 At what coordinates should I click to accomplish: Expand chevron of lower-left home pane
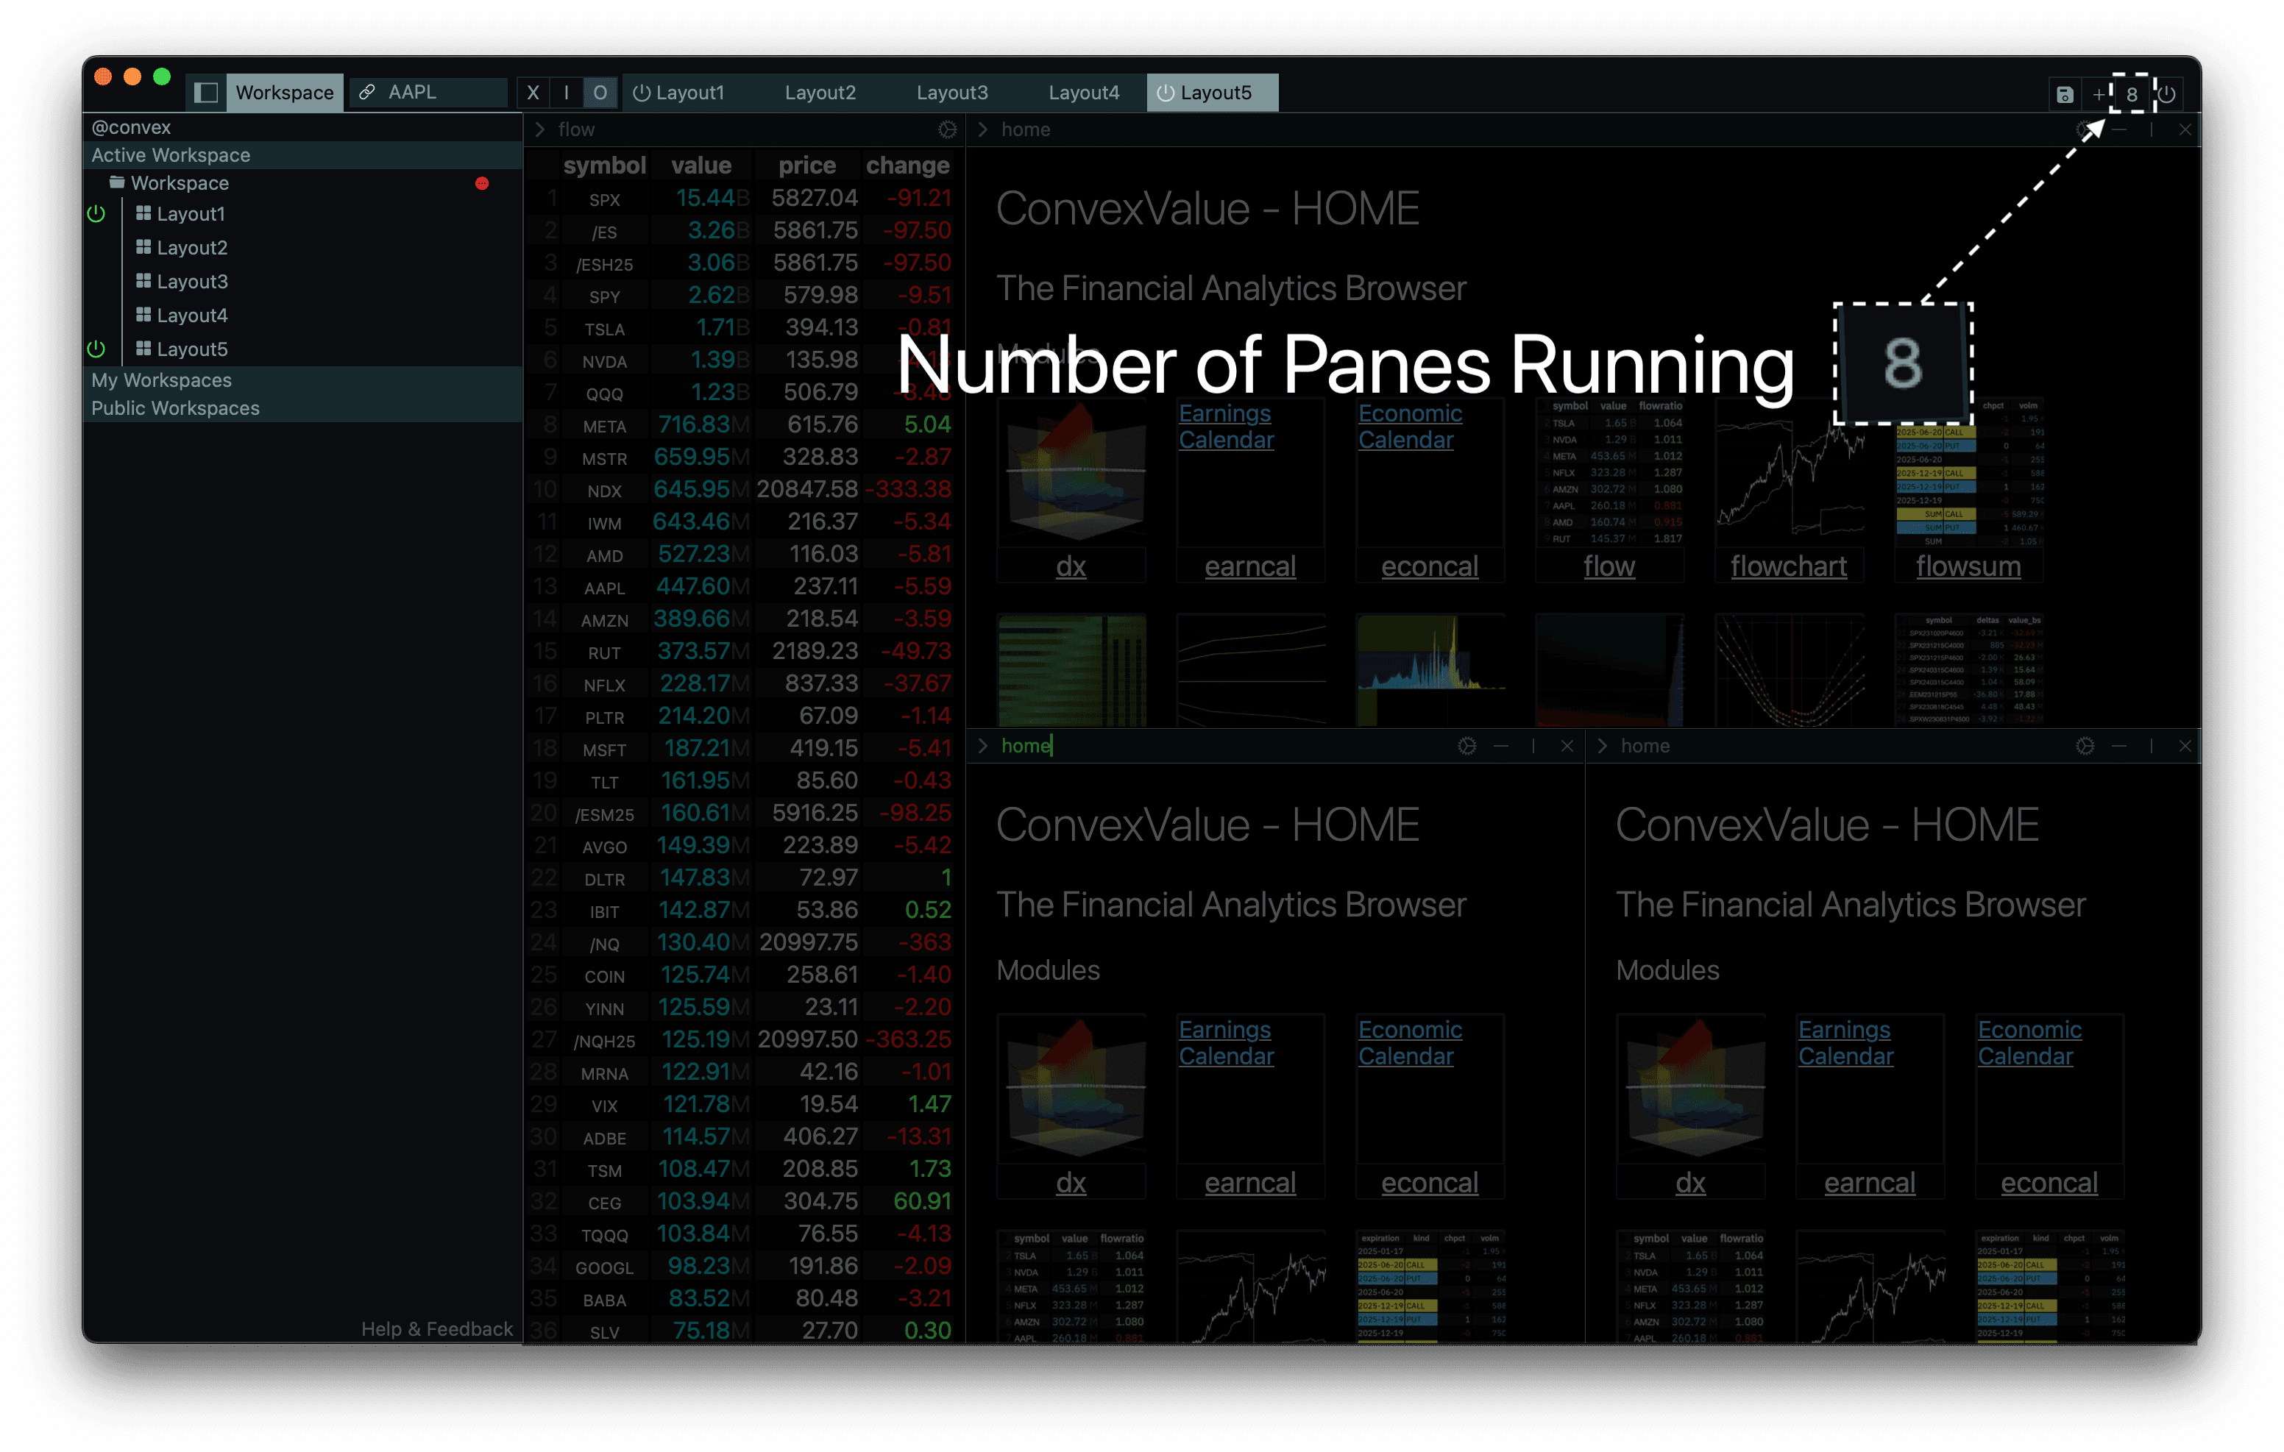(984, 747)
